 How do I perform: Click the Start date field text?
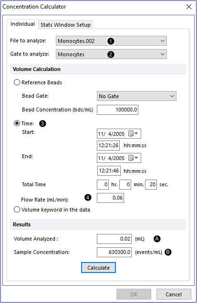pyautogui.click(x=111, y=134)
